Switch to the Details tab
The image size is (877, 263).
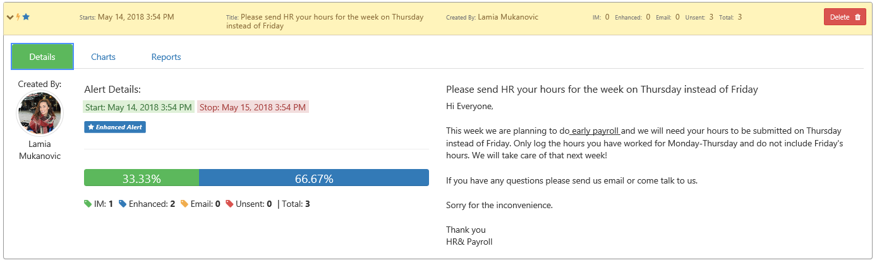click(x=42, y=57)
